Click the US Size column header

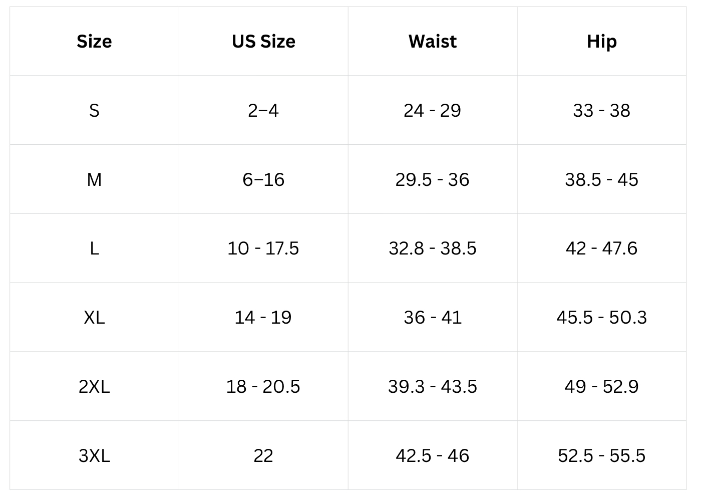point(263,41)
